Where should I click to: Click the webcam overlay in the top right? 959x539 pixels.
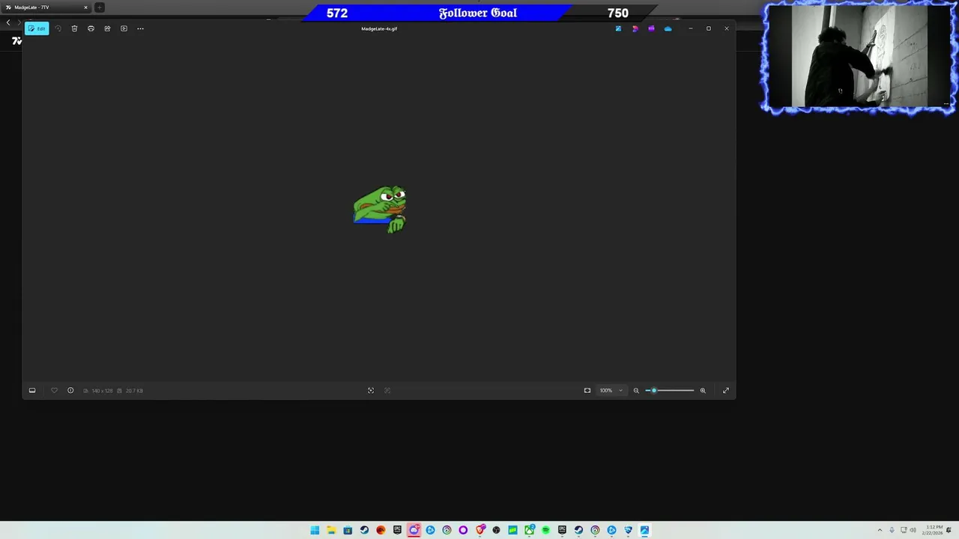859,58
